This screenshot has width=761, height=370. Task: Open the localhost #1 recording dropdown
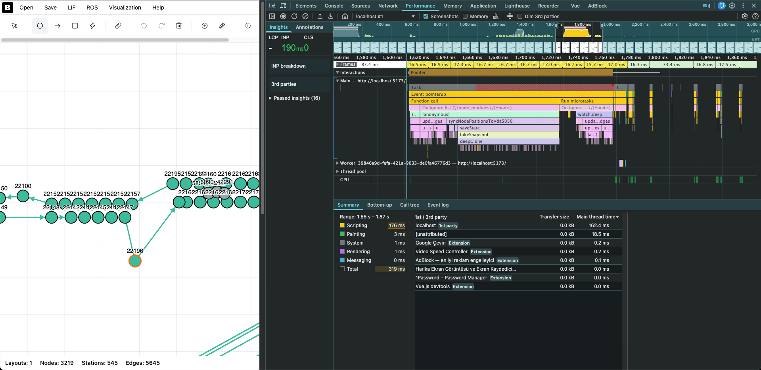pos(413,16)
